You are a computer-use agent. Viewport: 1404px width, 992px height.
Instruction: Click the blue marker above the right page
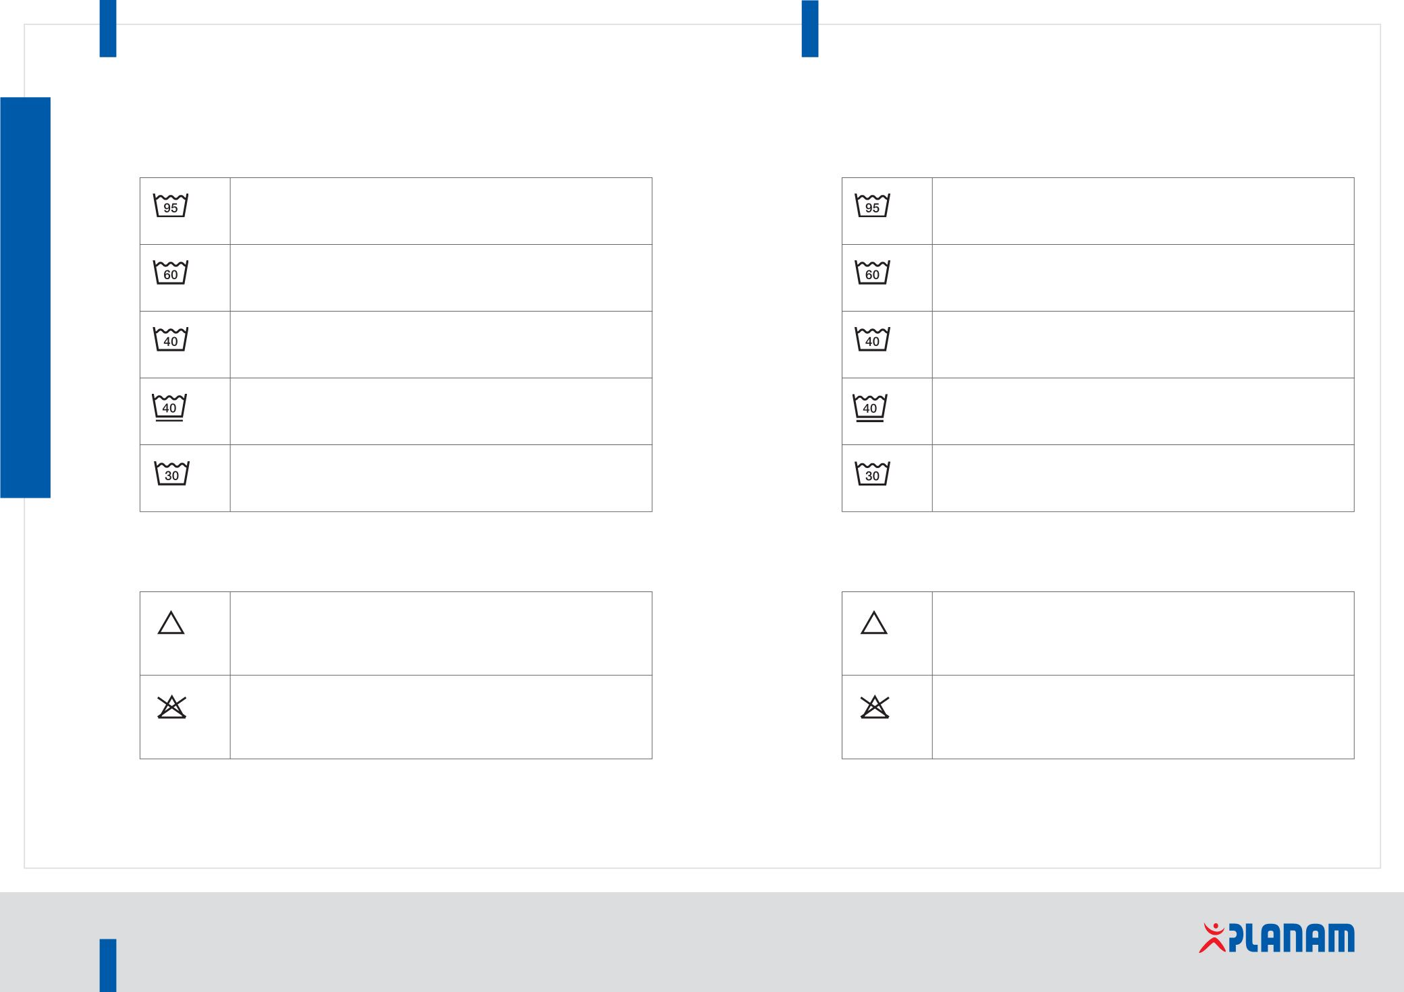coord(810,28)
